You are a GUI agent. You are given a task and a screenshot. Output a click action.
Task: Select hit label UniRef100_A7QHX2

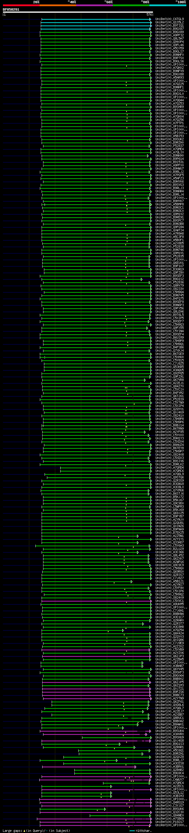tap(170, 68)
